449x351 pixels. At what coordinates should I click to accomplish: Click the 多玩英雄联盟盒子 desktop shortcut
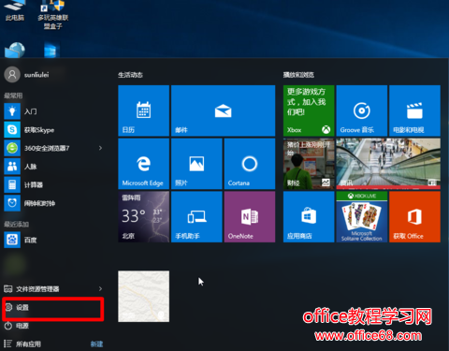coord(52,15)
